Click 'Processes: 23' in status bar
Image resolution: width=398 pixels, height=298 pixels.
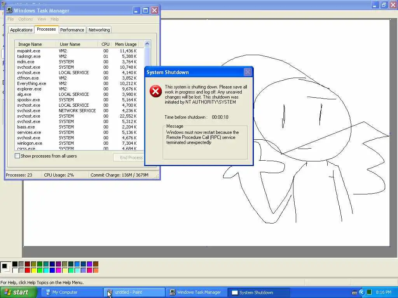pyautogui.click(x=19, y=175)
